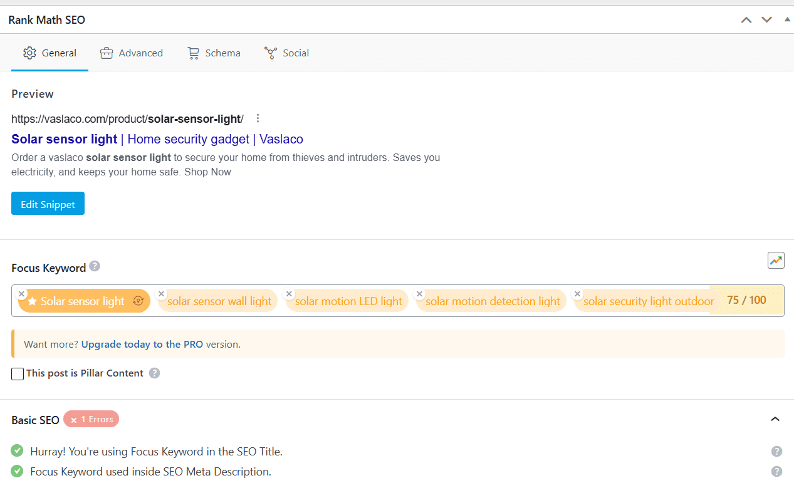This screenshot has height=483, width=794.
Task: Open the Social tab
Action: (286, 53)
